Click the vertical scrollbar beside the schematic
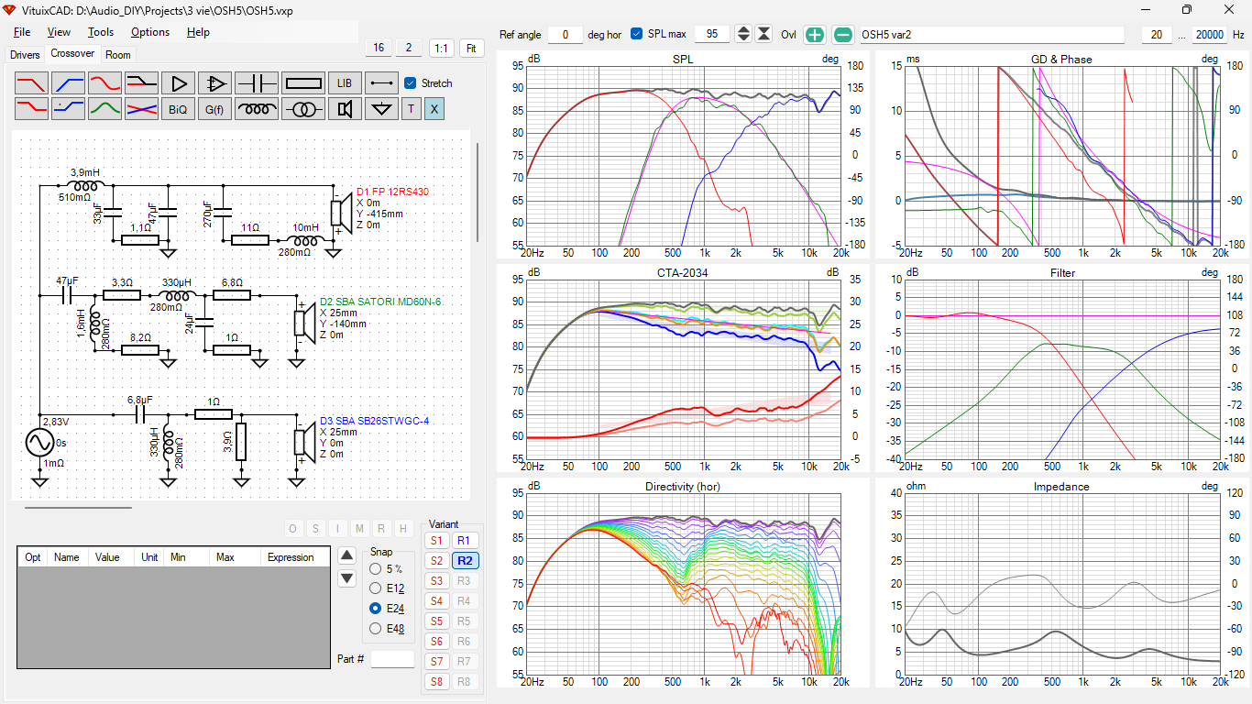 477,192
